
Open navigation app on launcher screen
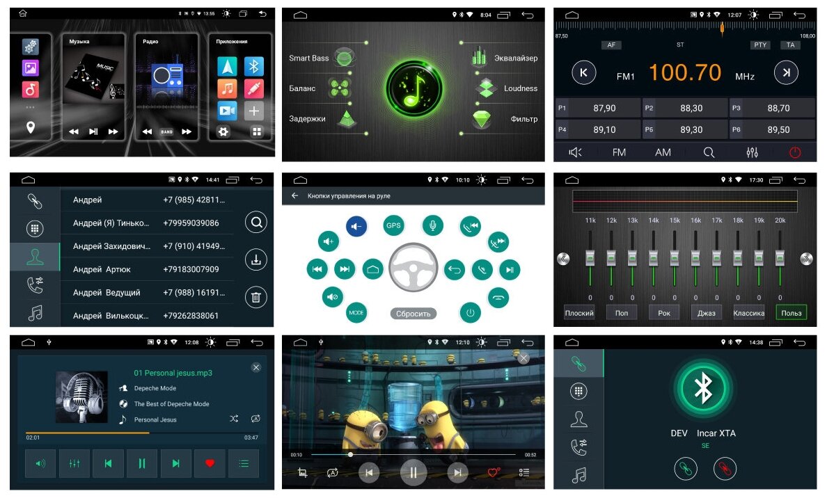point(227,66)
